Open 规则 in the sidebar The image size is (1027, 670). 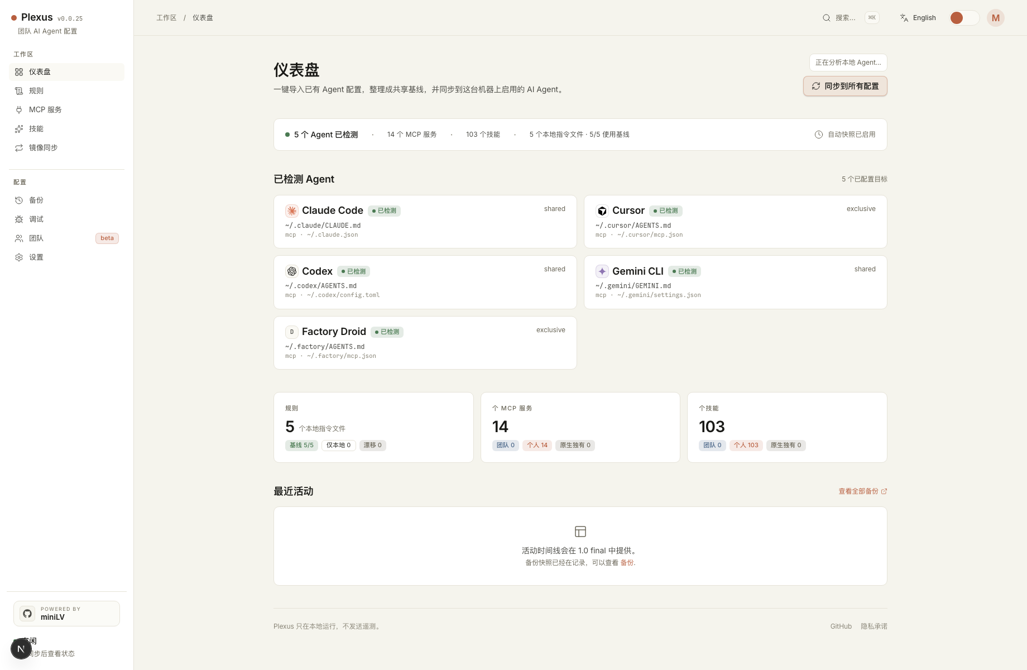coord(66,91)
